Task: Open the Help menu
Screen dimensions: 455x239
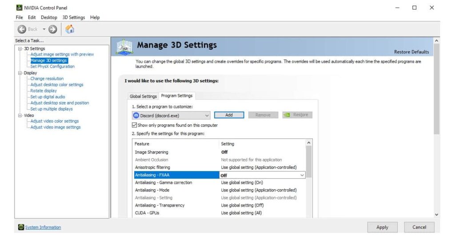Action: coord(95,17)
